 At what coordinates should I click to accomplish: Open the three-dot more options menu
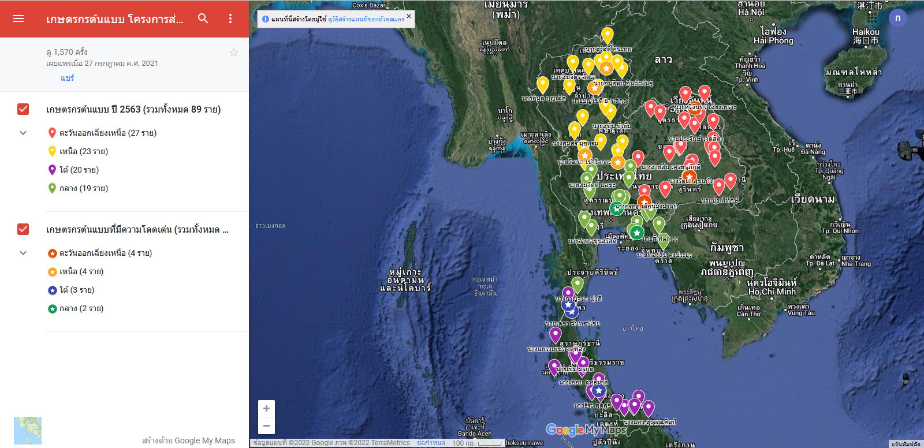[230, 18]
